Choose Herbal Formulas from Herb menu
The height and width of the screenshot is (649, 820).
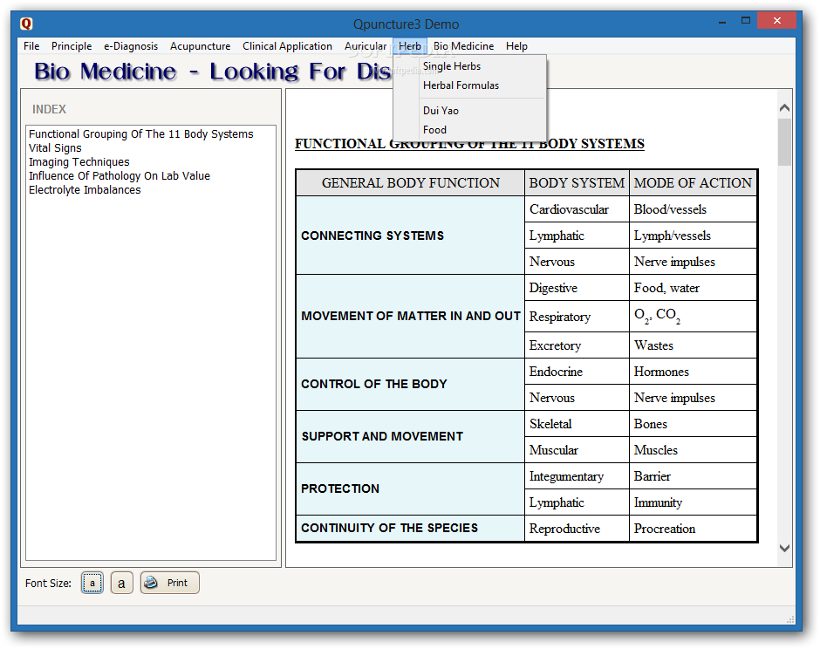tap(469, 85)
